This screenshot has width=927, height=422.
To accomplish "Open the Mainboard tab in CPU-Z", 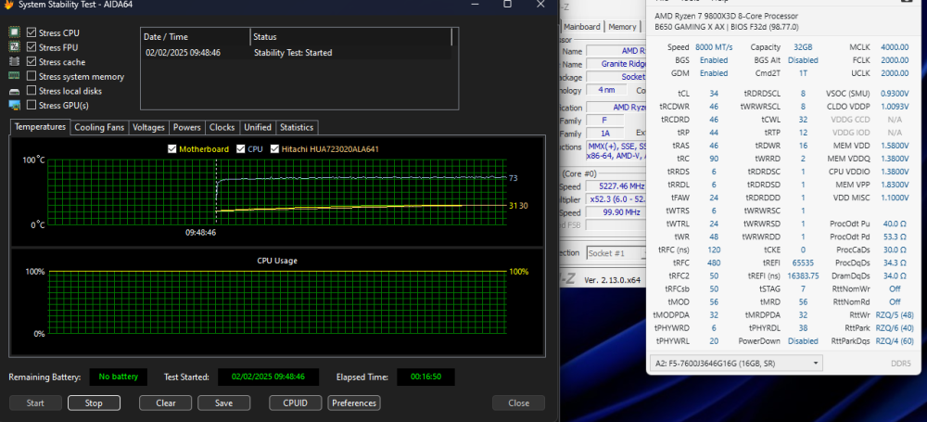I will pos(582,27).
